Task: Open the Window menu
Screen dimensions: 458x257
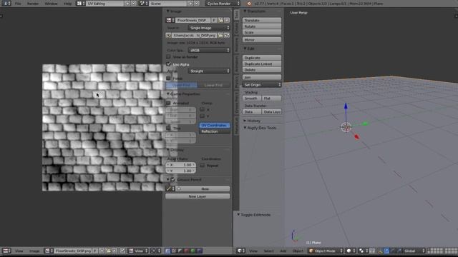Action: coord(51,4)
